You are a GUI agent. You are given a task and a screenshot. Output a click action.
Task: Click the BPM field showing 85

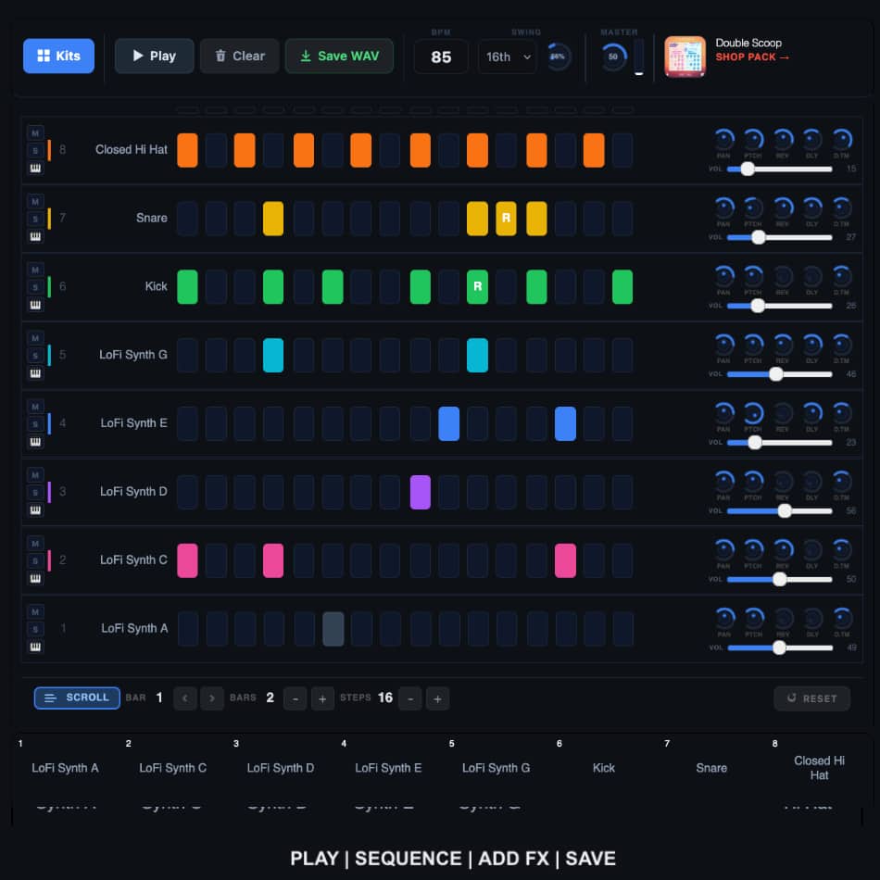tap(441, 57)
